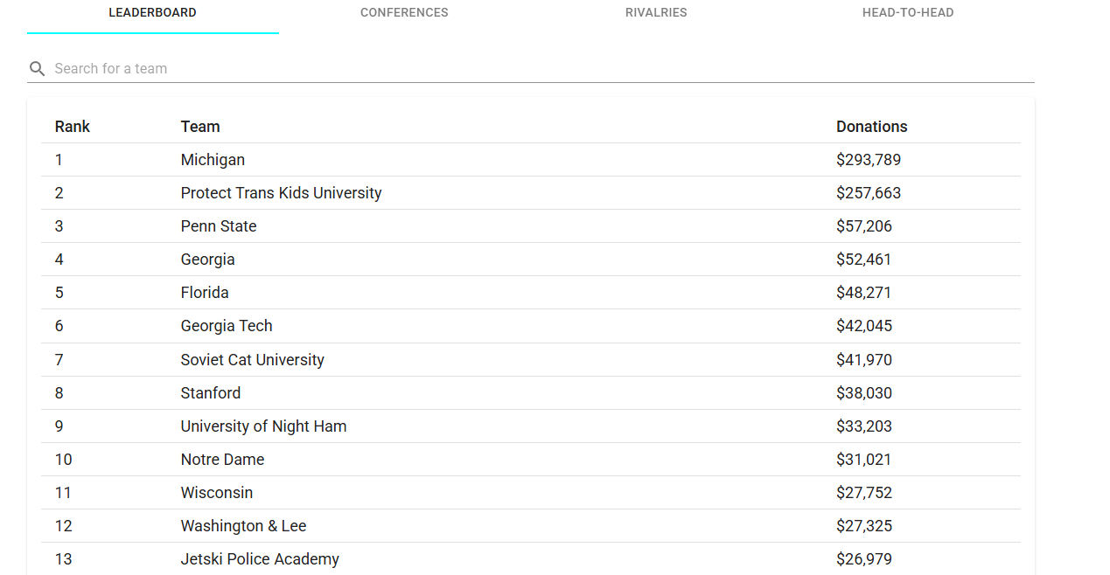Click the Notre Dame team name
1110x575 pixels.
(x=222, y=460)
